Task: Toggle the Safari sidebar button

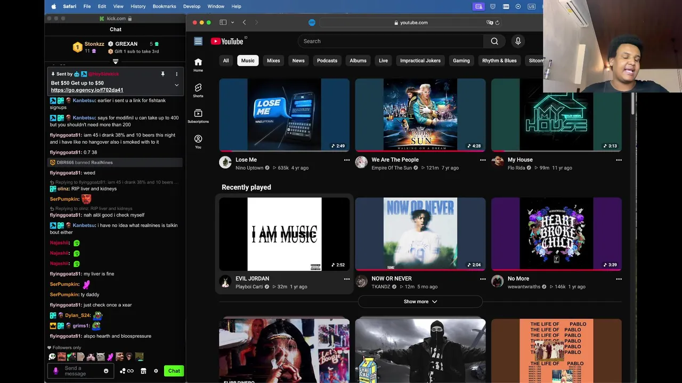Action: coord(223,22)
